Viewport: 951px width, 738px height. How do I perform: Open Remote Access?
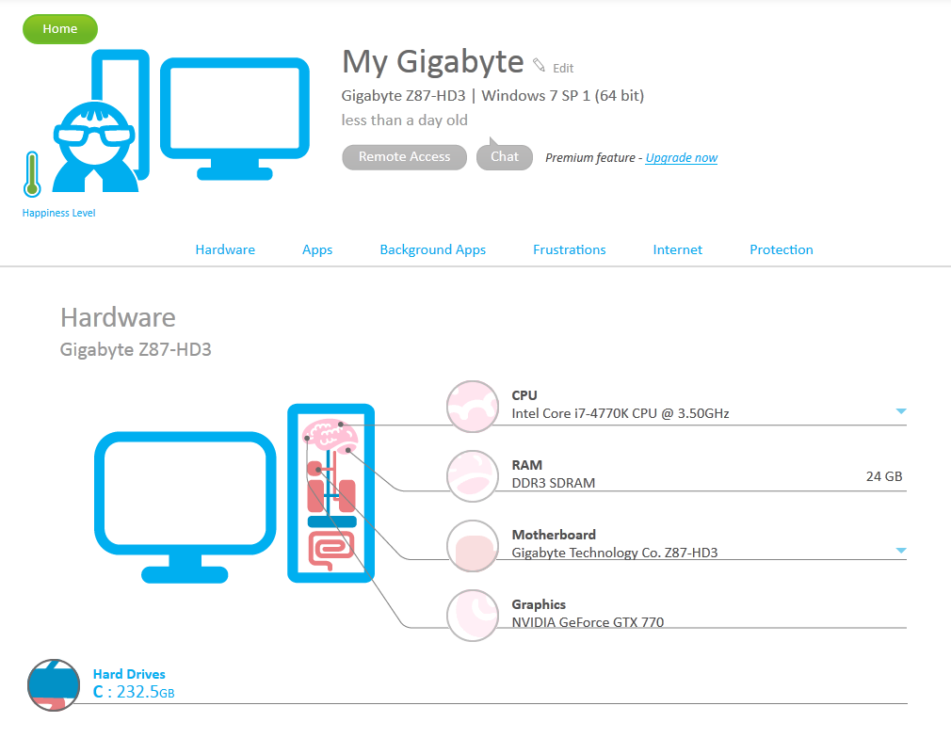(405, 157)
